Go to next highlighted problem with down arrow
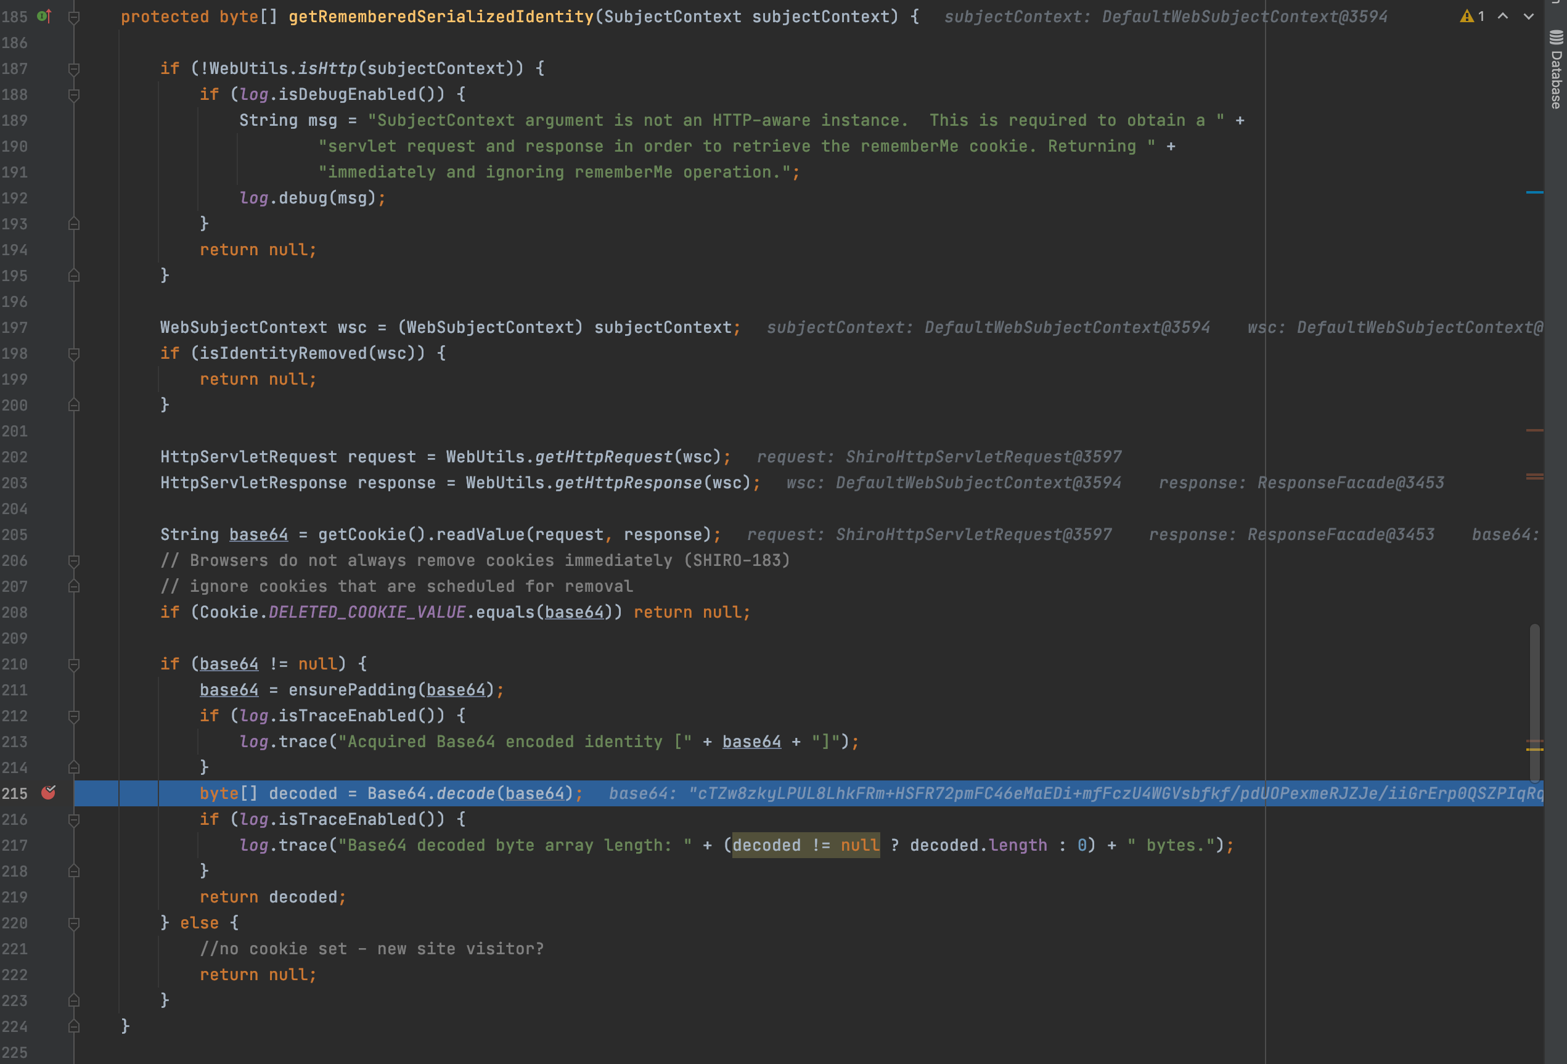Image resolution: width=1567 pixels, height=1064 pixels. coord(1529,16)
